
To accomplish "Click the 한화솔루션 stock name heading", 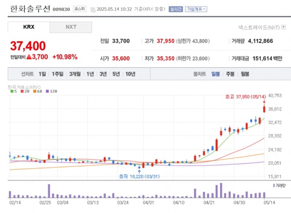I will click(30, 9).
